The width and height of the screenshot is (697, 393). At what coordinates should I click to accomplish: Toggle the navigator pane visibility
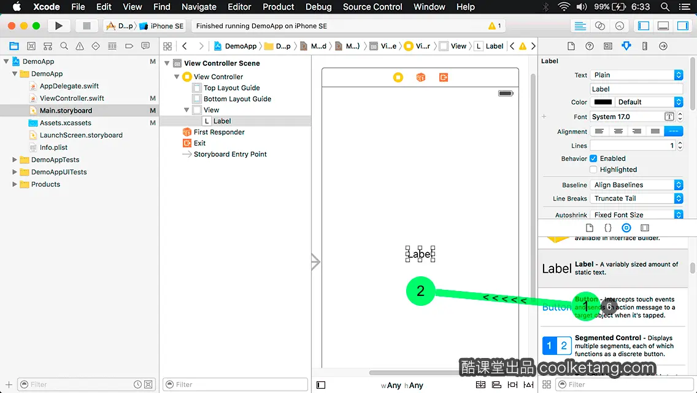coord(643,26)
